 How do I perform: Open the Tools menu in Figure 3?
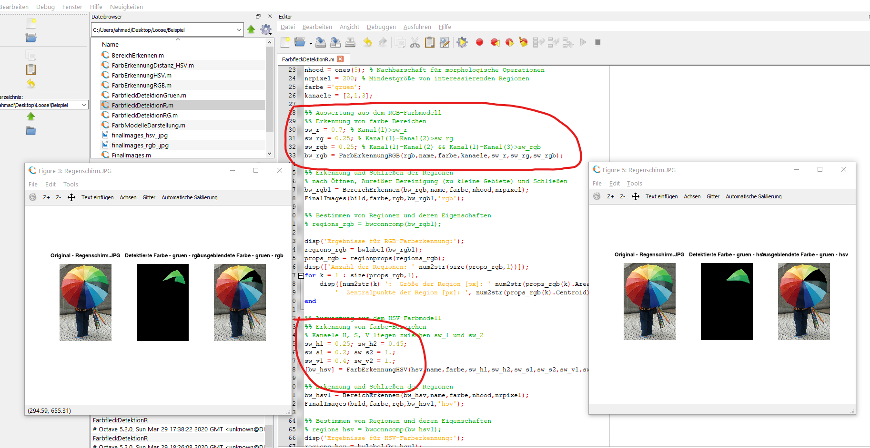(71, 184)
